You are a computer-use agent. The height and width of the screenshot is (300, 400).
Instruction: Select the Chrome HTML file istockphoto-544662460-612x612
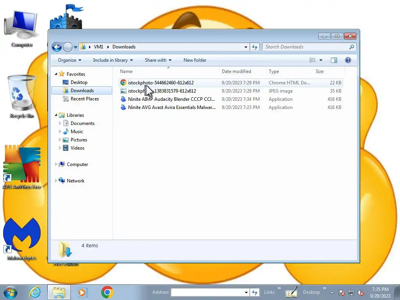[230, 83]
